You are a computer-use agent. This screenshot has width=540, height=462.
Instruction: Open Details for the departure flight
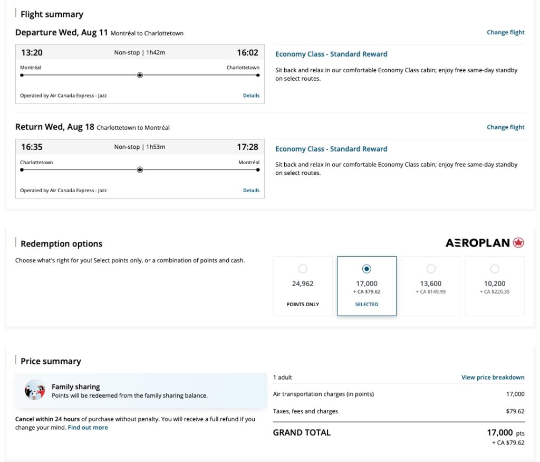(x=251, y=95)
